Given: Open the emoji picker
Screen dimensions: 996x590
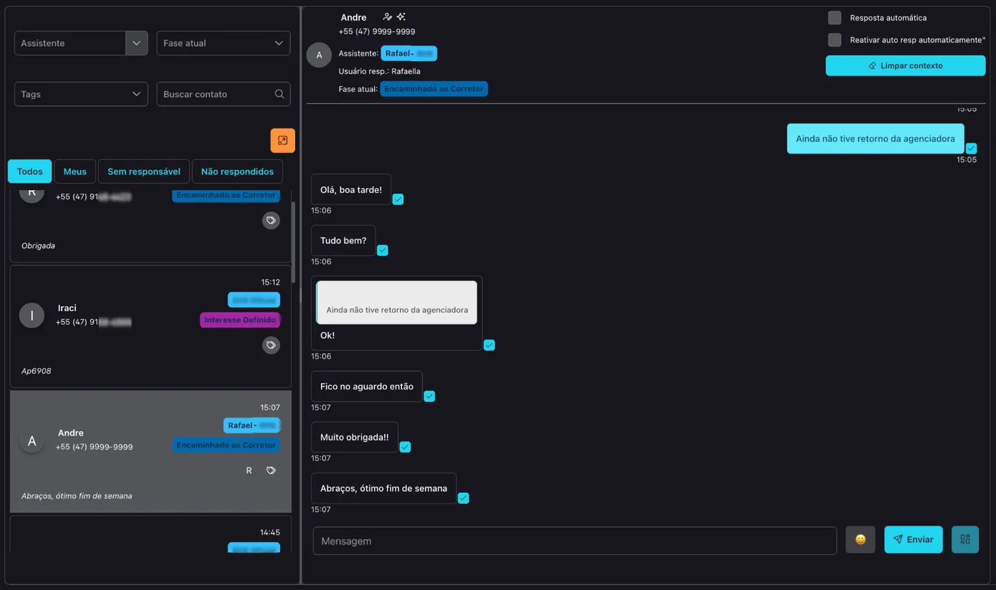Looking at the screenshot, I should click(860, 539).
